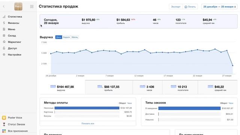Select the $48,22 средний чек tab

click(217, 87)
